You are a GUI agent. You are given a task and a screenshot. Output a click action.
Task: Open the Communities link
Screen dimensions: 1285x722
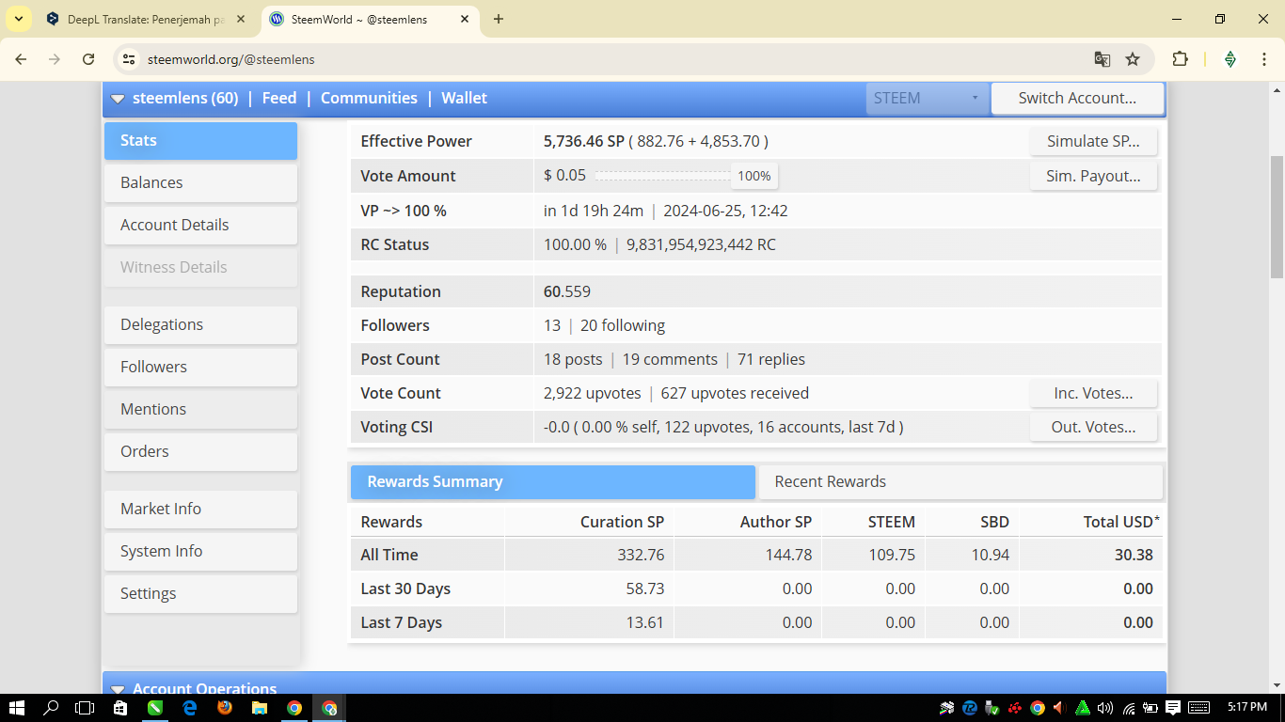click(x=369, y=98)
